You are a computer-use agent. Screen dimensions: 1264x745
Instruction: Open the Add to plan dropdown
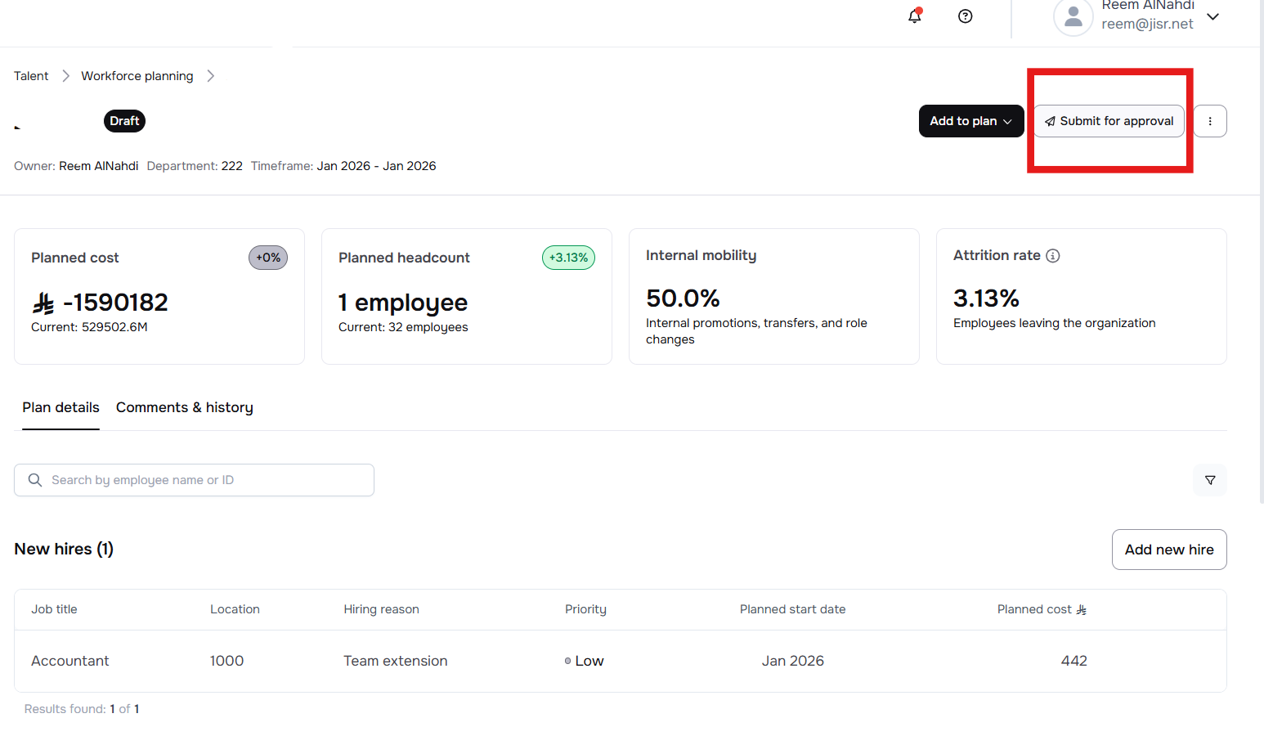[x=970, y=121]
